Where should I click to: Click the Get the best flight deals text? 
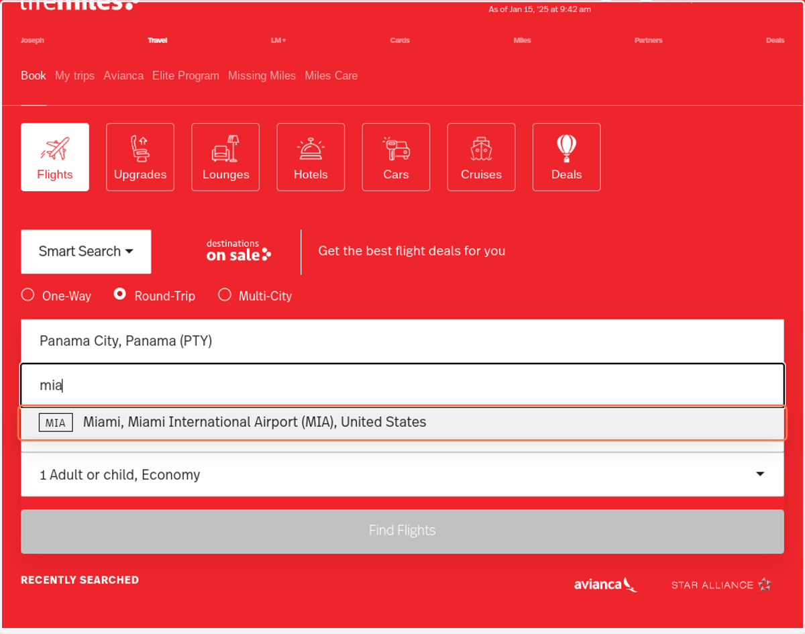click(x=412, y=251)
